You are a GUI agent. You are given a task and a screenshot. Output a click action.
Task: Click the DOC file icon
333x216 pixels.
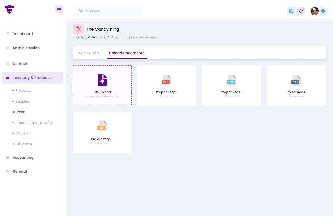tap(231, 80)
